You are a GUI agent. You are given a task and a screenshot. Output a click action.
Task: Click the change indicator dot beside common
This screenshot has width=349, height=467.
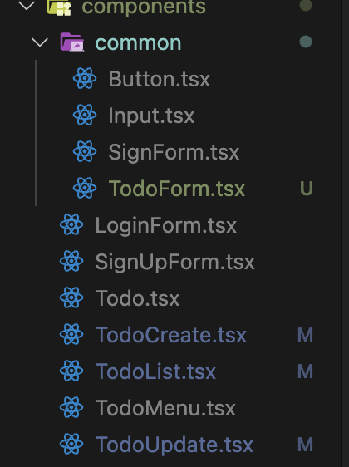pyautogui.click(x=306, y=42)
